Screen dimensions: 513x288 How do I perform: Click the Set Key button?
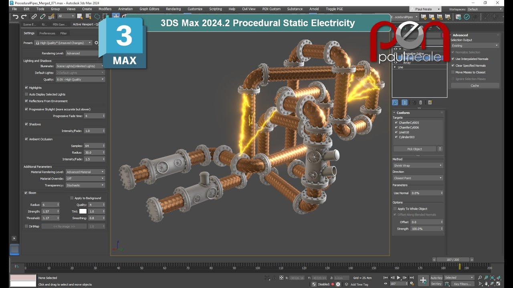pyautogui.click(x=436, y=284)
